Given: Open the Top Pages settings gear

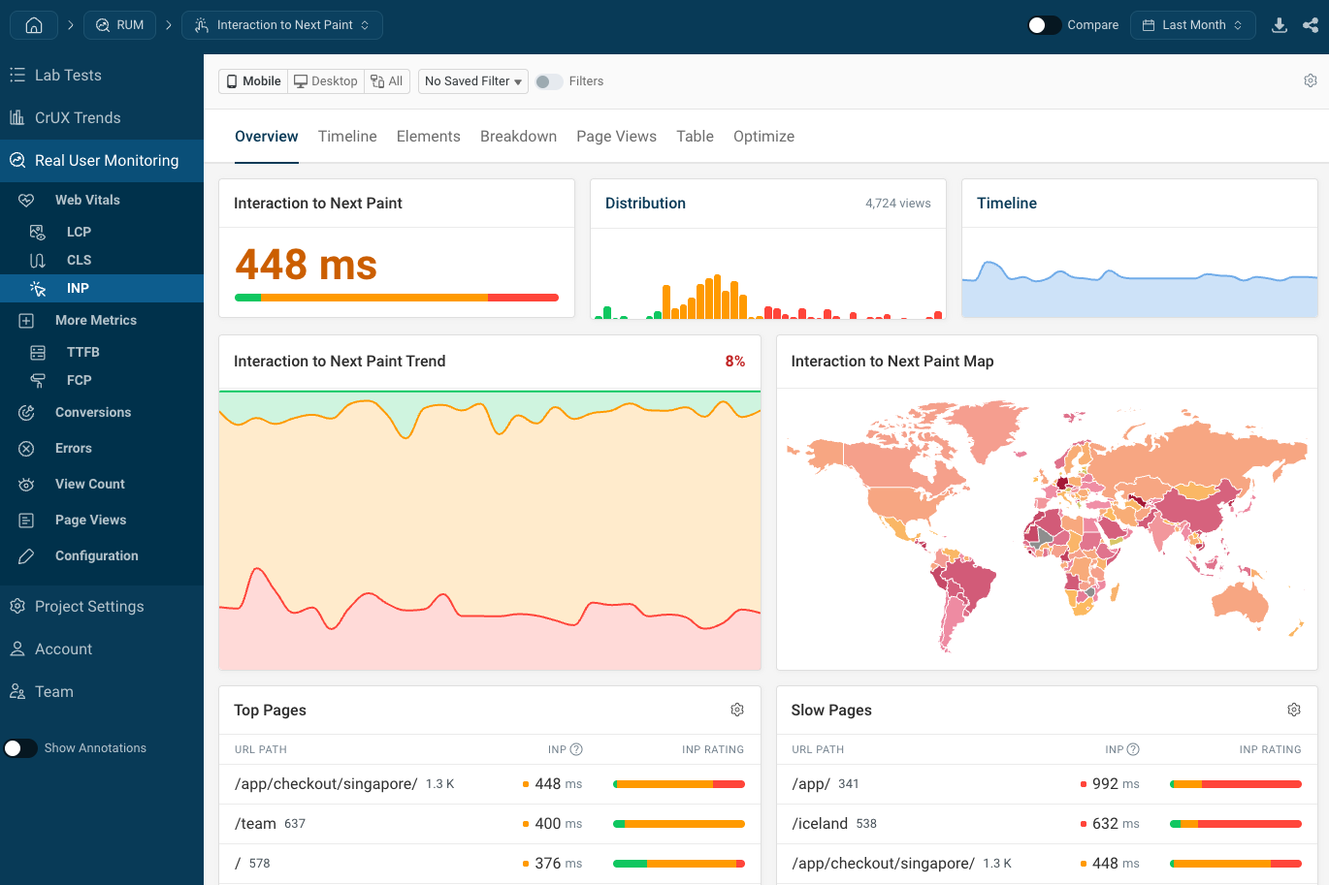Looking at the screenshot, I should coord(737,710).
